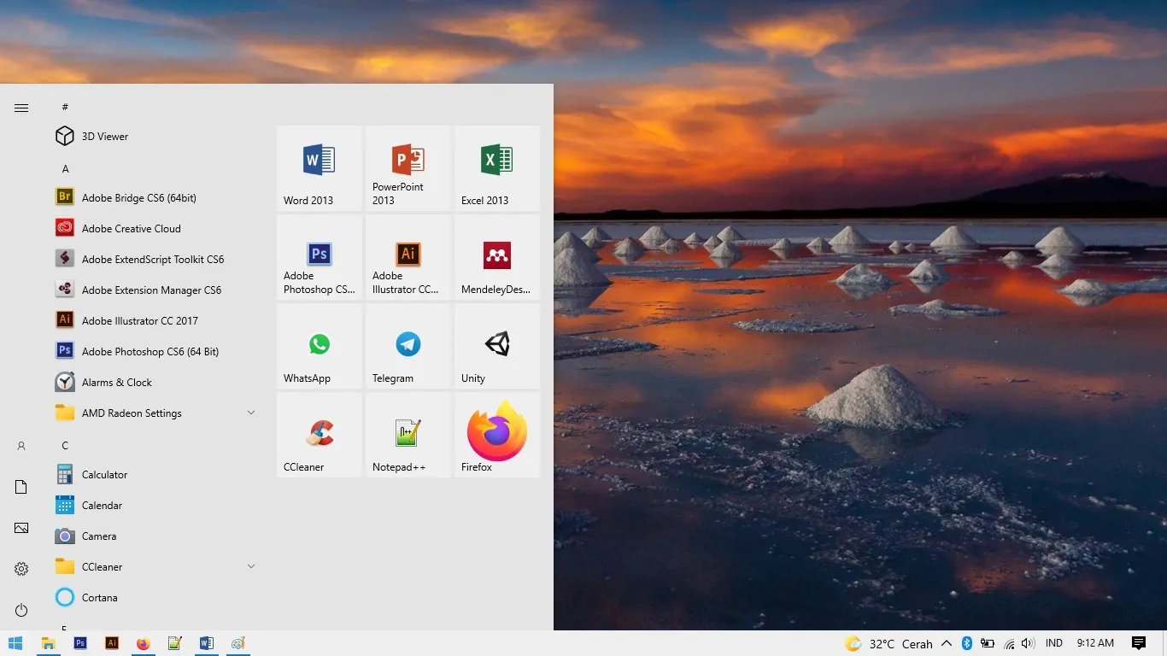Expand the AMD Radeon Settings folder
This screenshot has width=1167, height=656.
(x=251, y=413)
